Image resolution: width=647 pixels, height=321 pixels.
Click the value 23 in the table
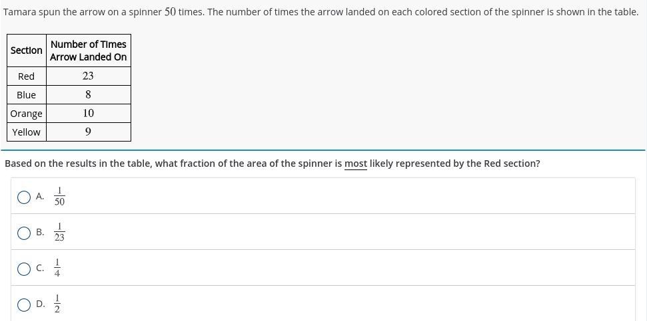(x=88, y=76)
